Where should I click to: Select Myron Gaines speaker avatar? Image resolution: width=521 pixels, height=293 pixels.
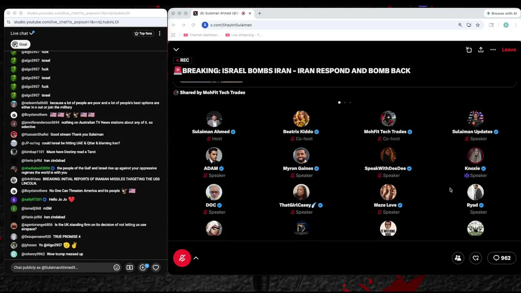(301, 155)
